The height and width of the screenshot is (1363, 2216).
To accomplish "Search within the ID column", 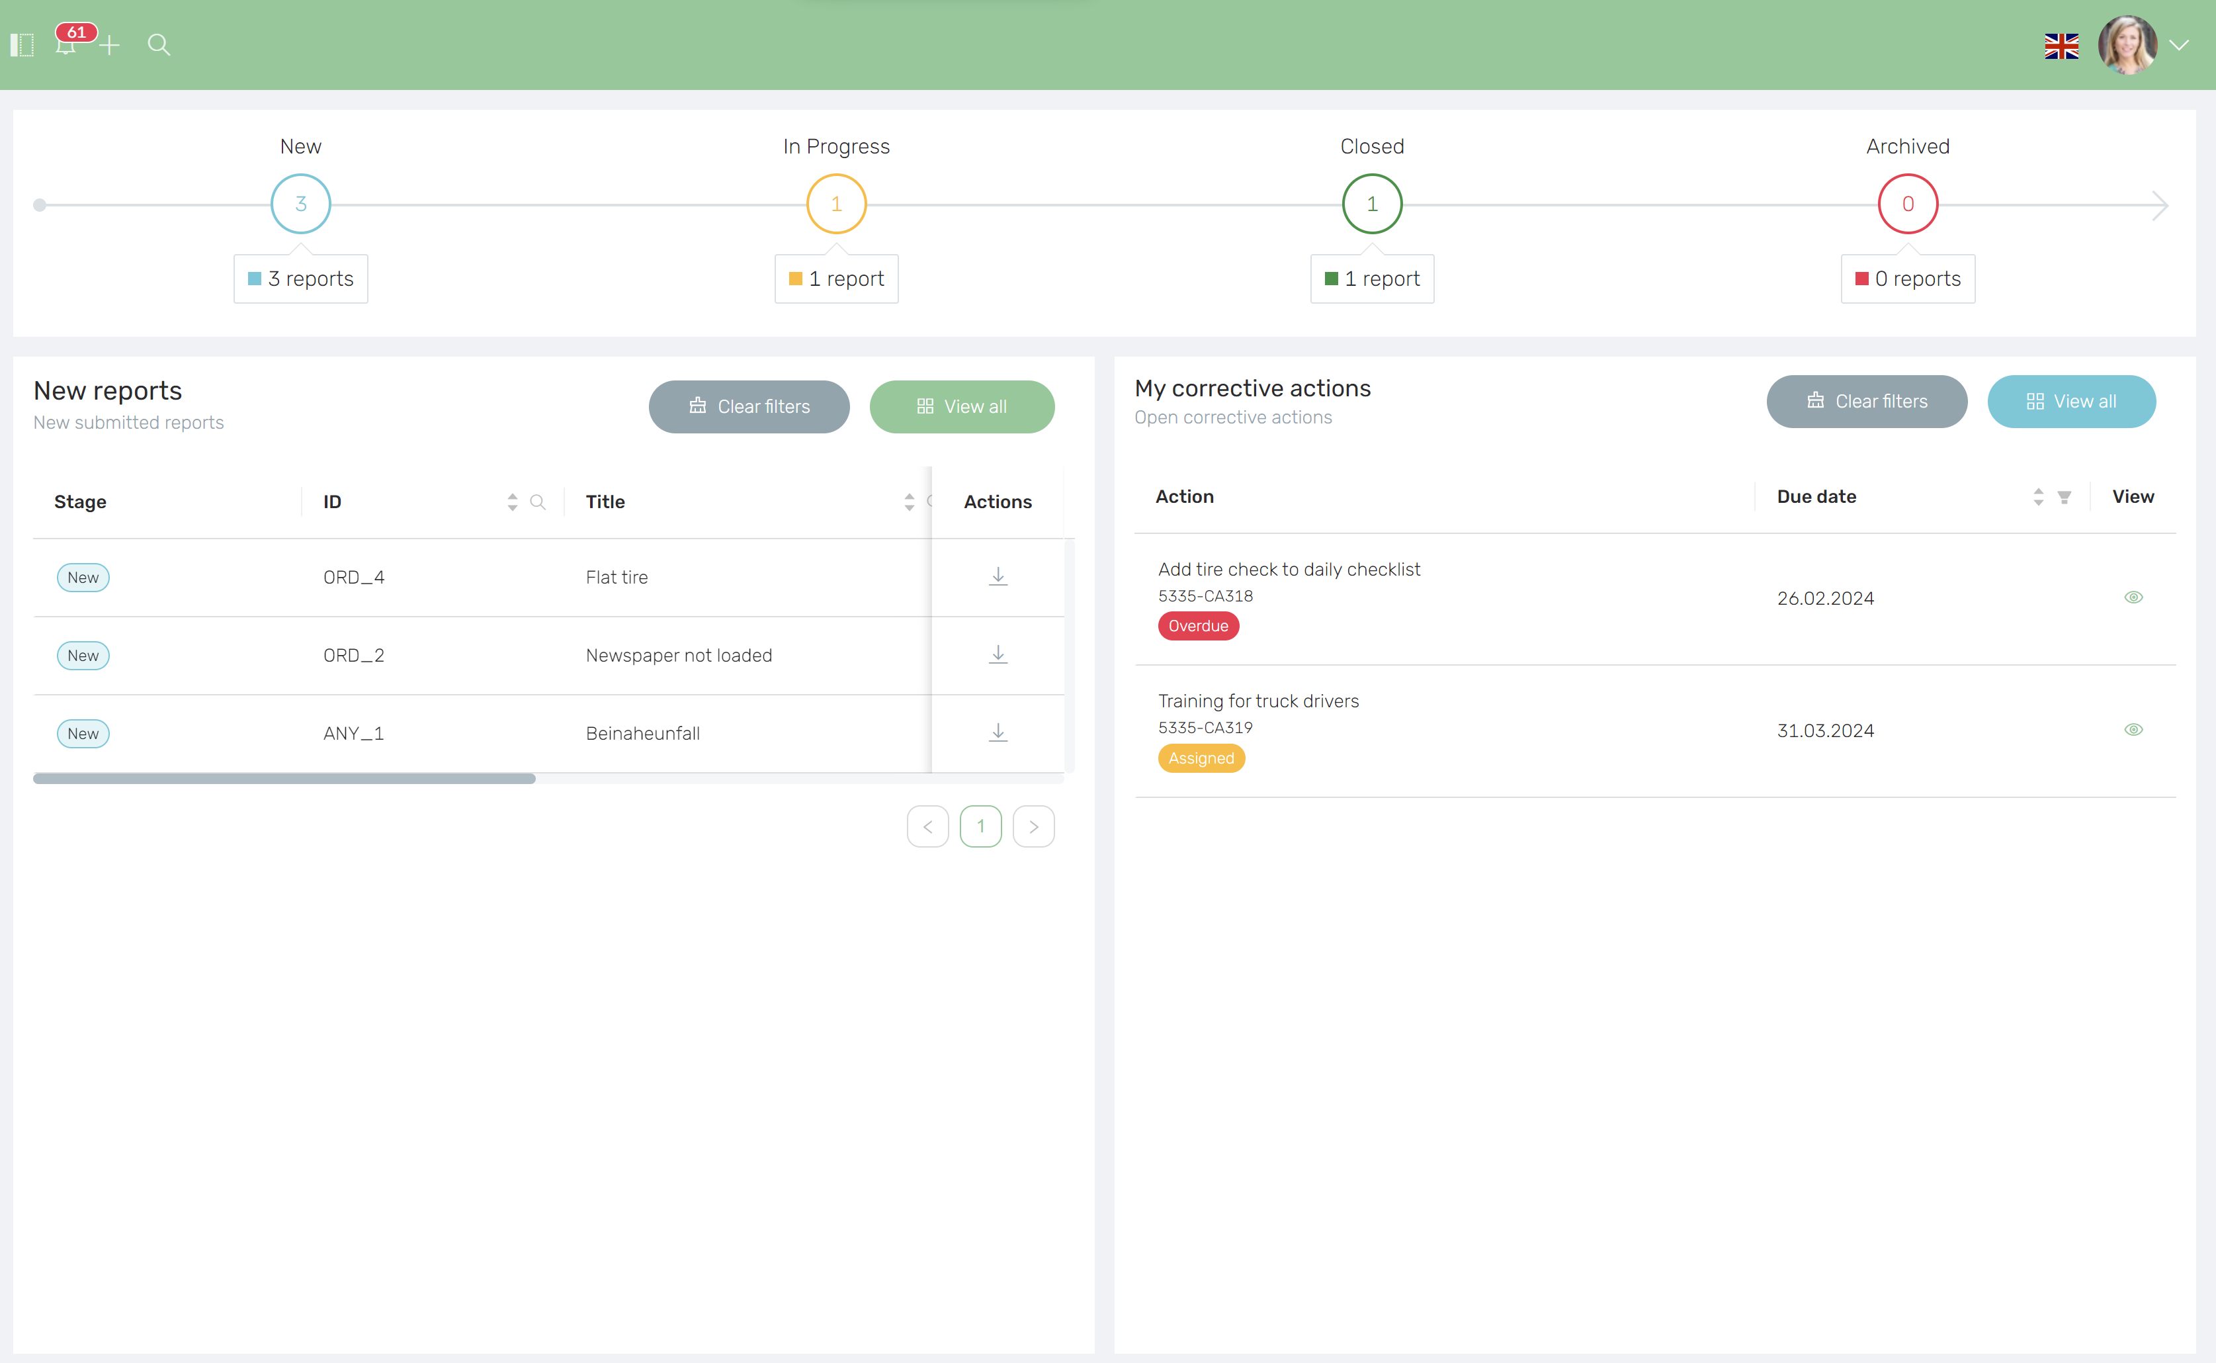I will pos(538,502).
